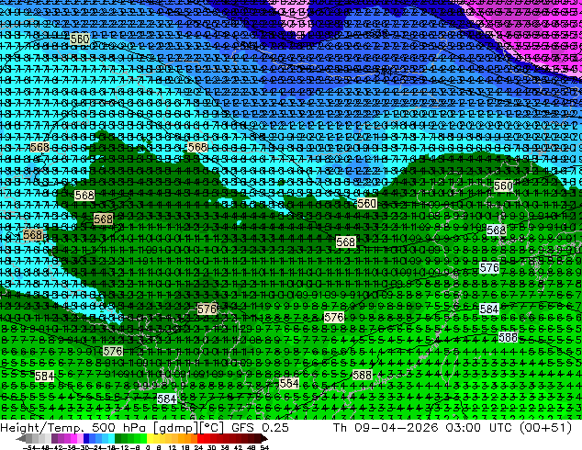Click the dark blue swatch in the legend
Viewport: 582px width, 450px height.
(86, 439)
